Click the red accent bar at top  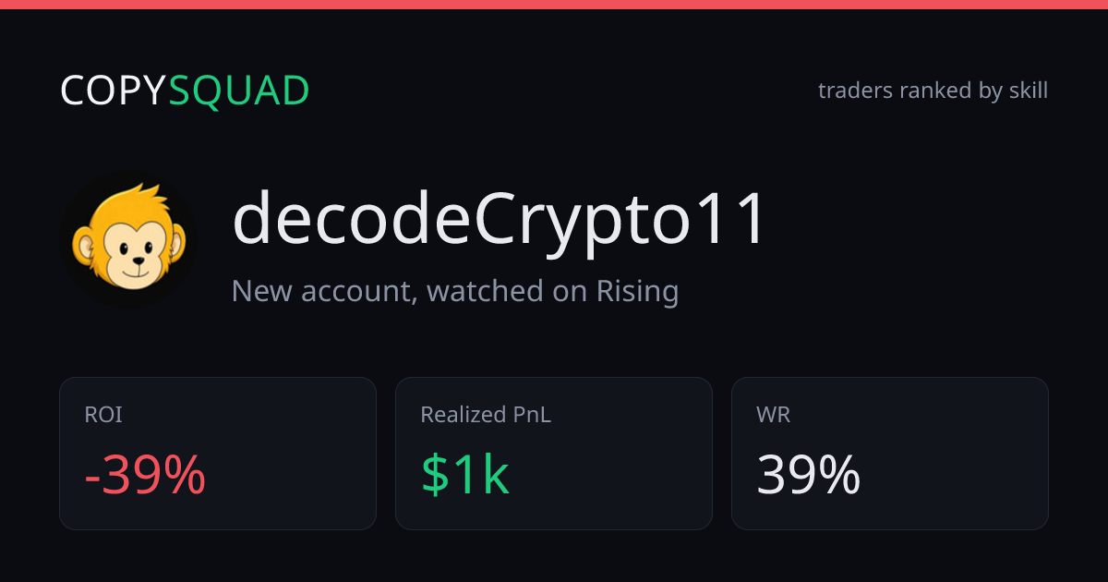pyautogui.click(x=554, y=5)
